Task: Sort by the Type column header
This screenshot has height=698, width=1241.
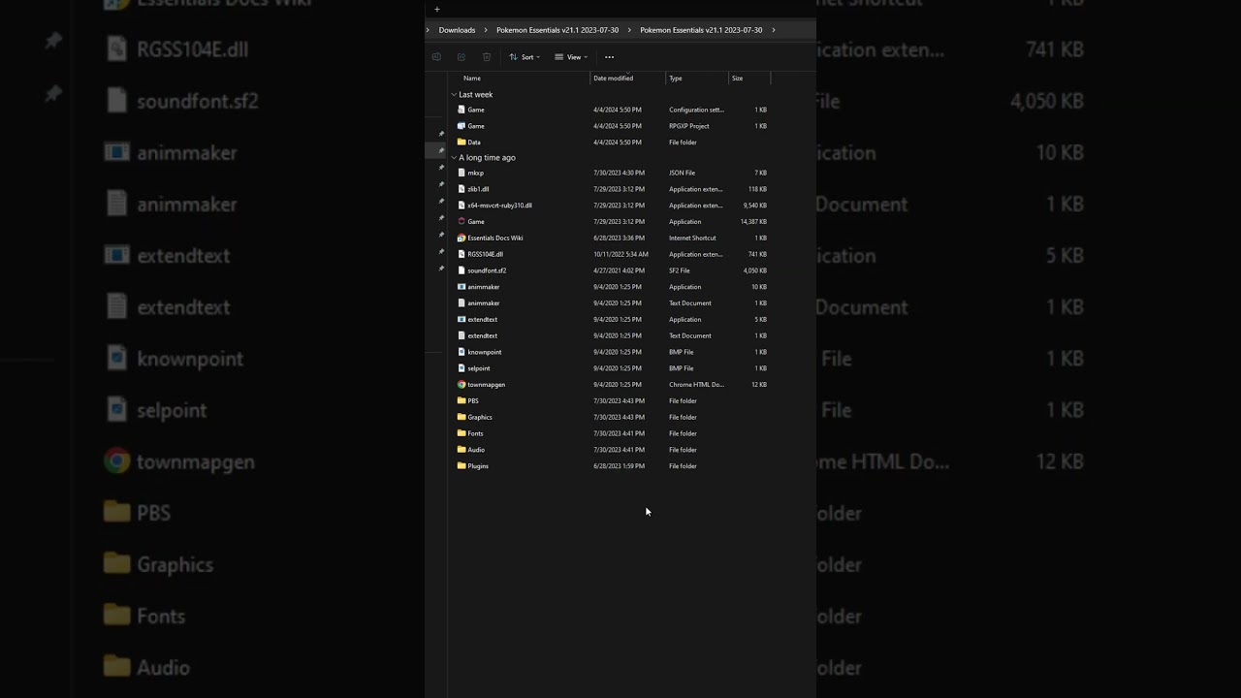Action: point(676,79)
